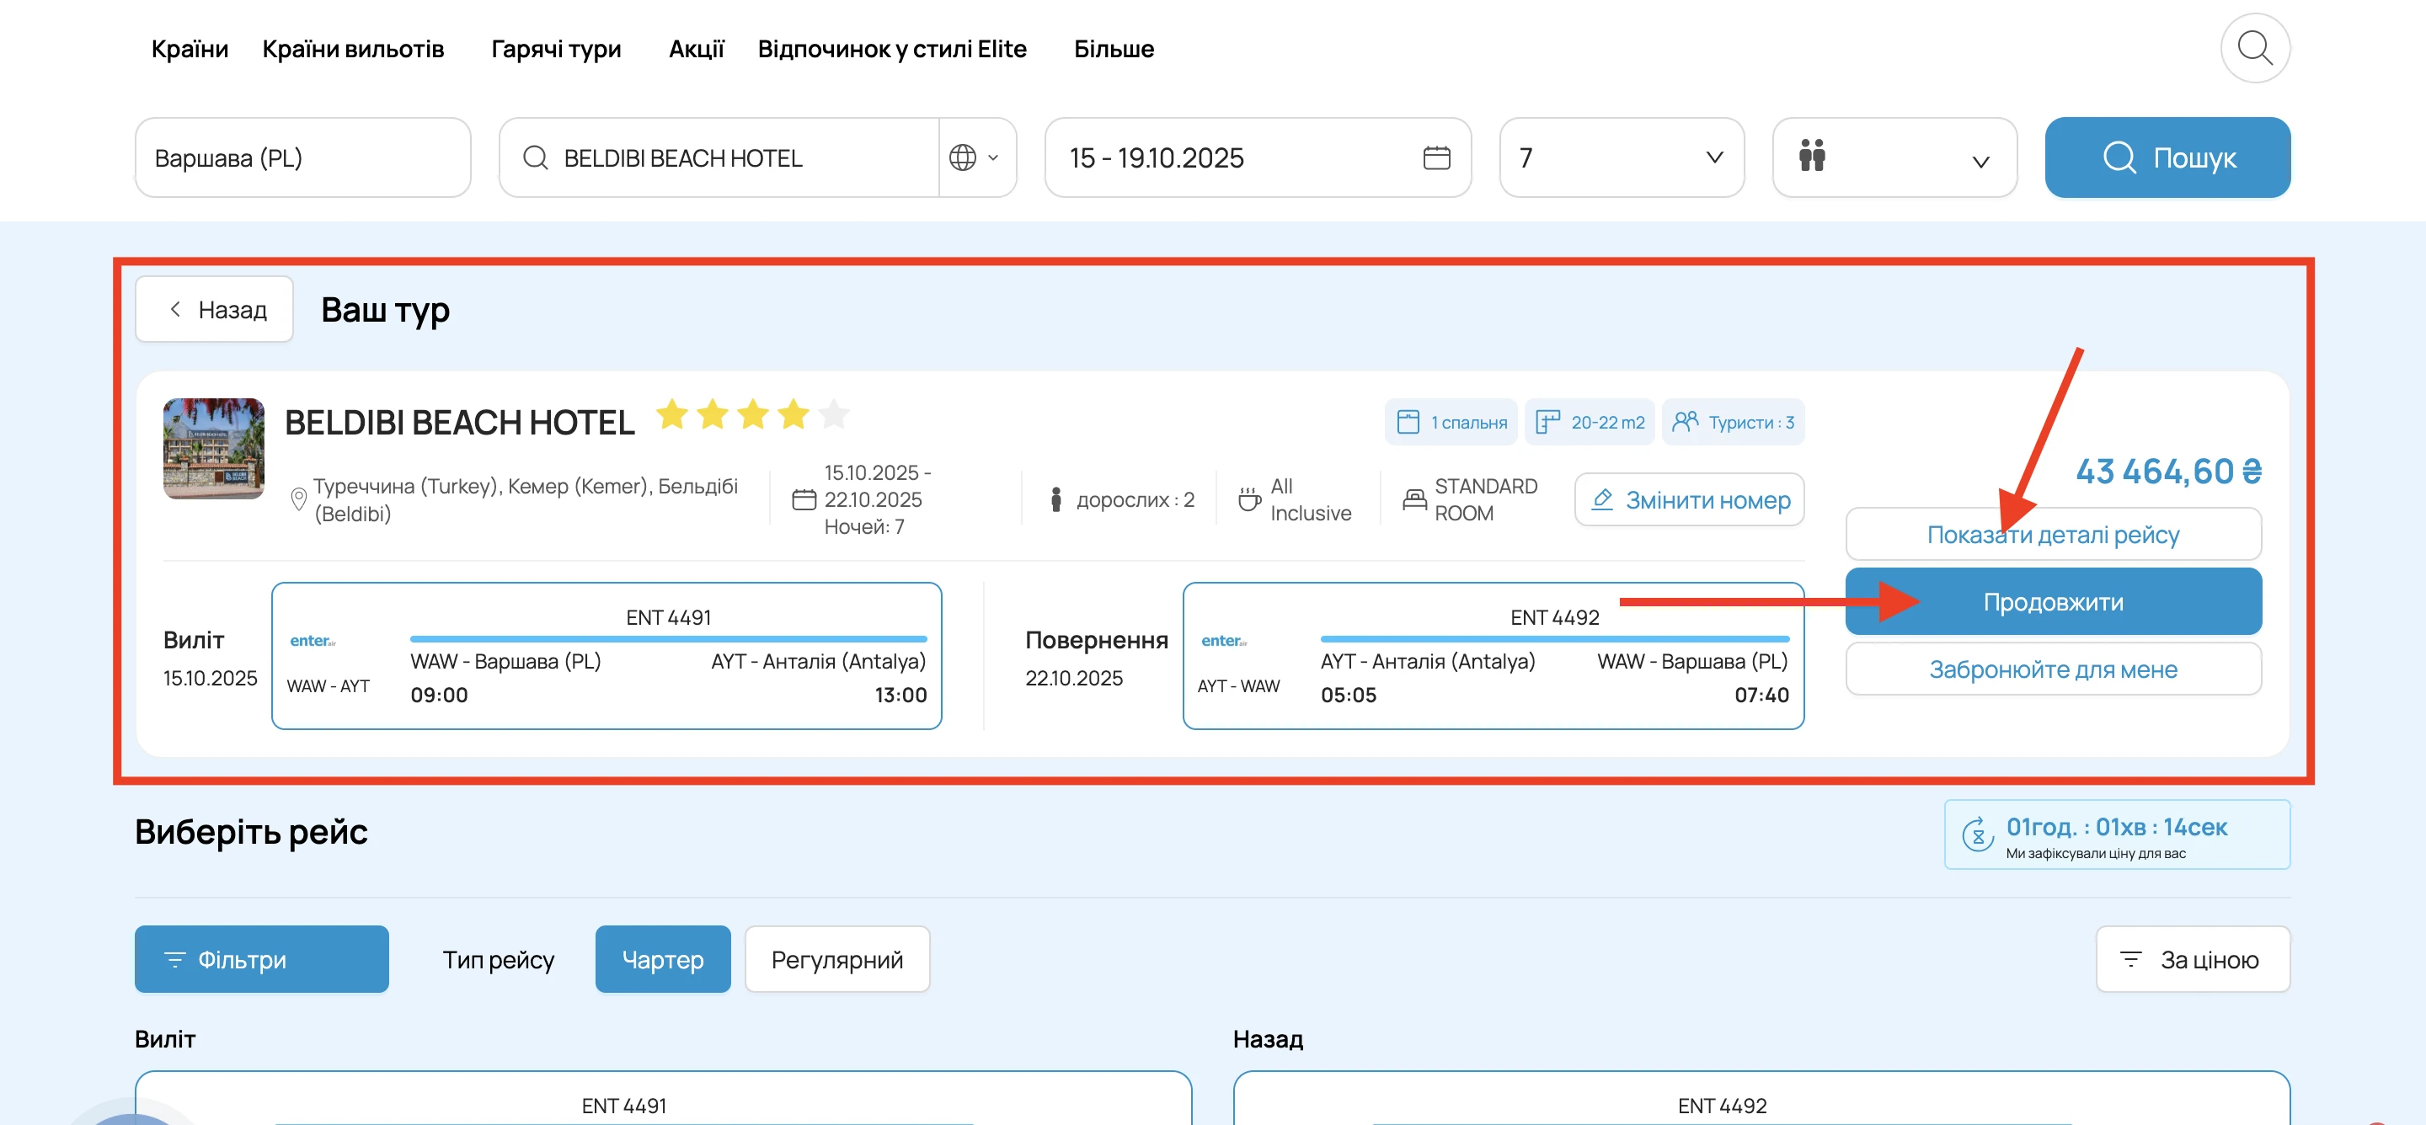
Task: Open the date range 15 - 19.10.2025 picker
Action: [x=1258, y=157]
